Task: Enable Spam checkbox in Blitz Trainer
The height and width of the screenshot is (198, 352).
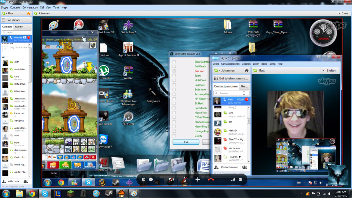Action: coord(174,76)
